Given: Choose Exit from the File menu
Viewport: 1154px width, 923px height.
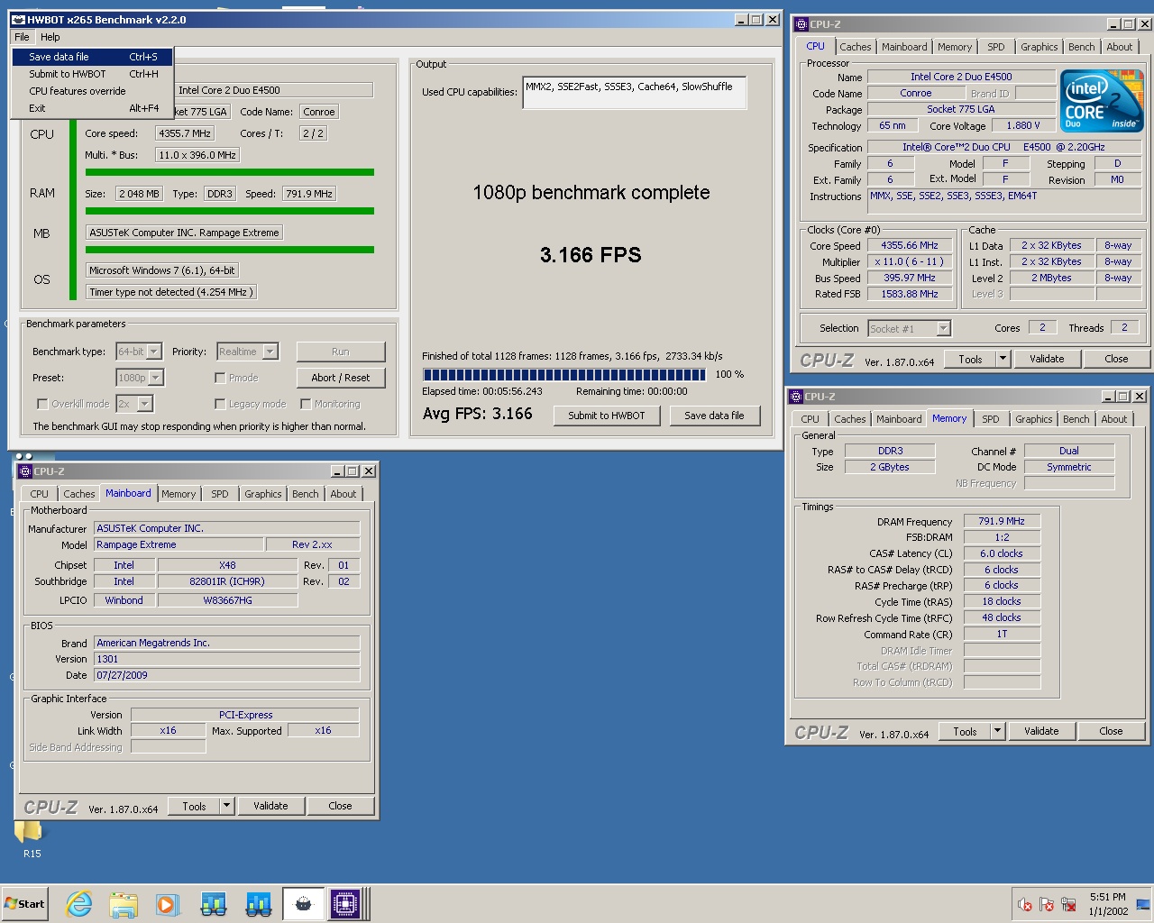Looking at the screenshot, I should click(91, 108).
